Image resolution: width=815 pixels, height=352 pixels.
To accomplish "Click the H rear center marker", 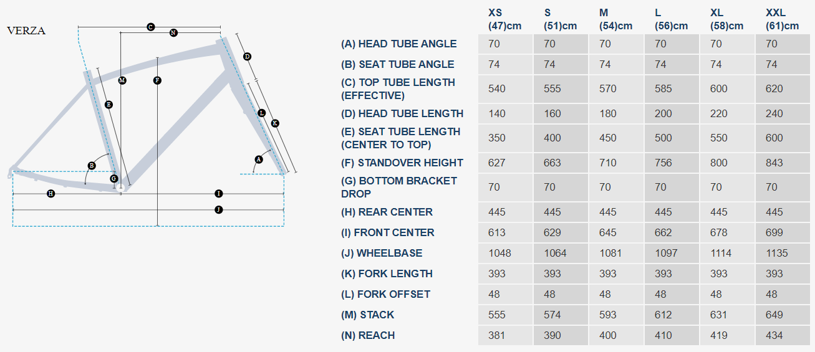I will pyautogui.click(x=51, y=194).
